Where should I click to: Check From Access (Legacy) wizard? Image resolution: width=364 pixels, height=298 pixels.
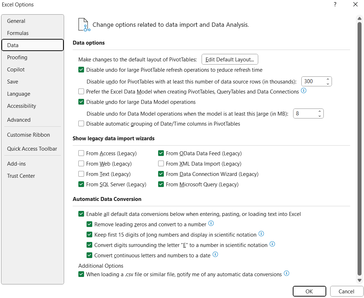(x=81, y=153)
